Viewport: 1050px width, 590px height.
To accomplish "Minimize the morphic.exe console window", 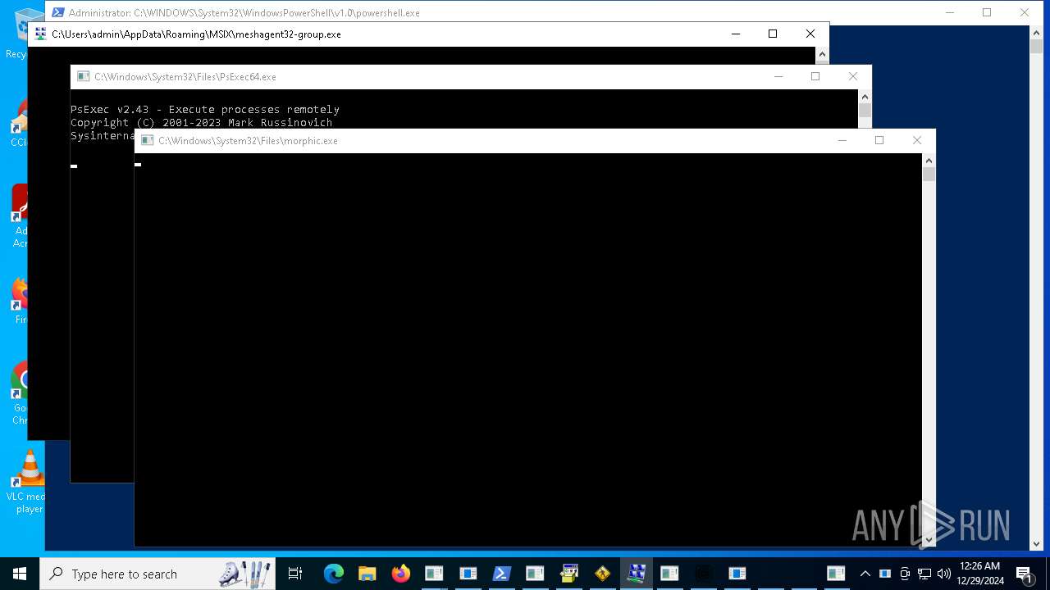I will click(842, 141).
